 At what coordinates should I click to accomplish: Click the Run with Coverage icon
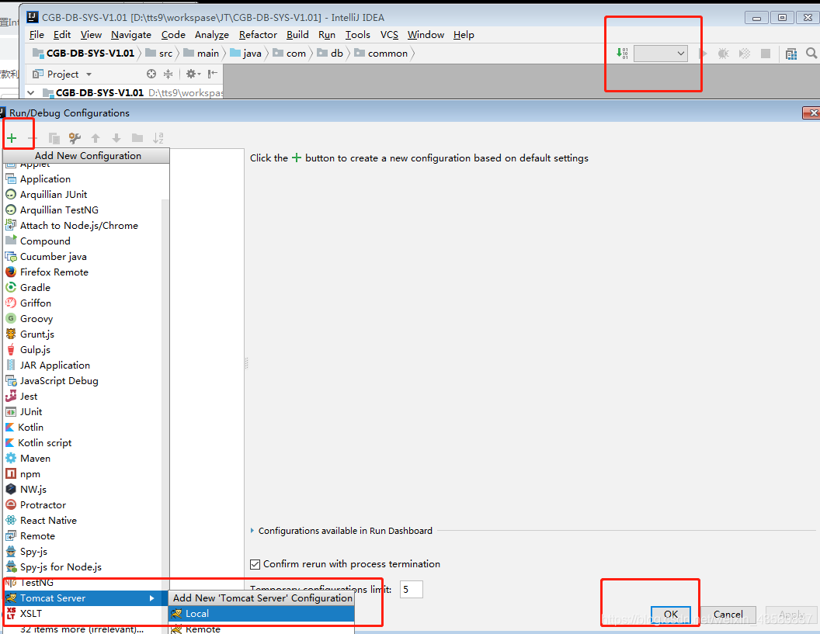pyautogui.click(x=744, y=54)
